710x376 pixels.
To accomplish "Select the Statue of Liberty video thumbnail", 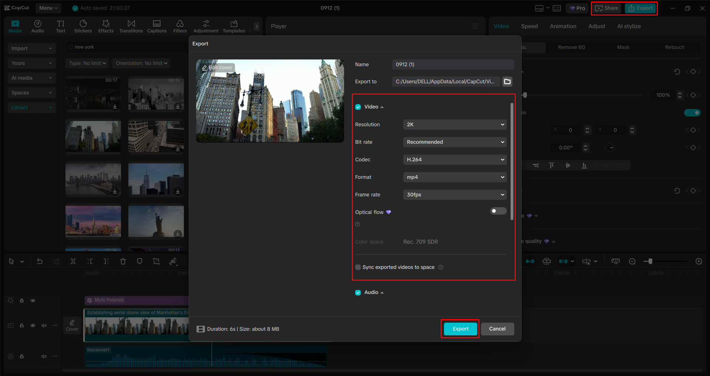I will [x=156, y=222].
